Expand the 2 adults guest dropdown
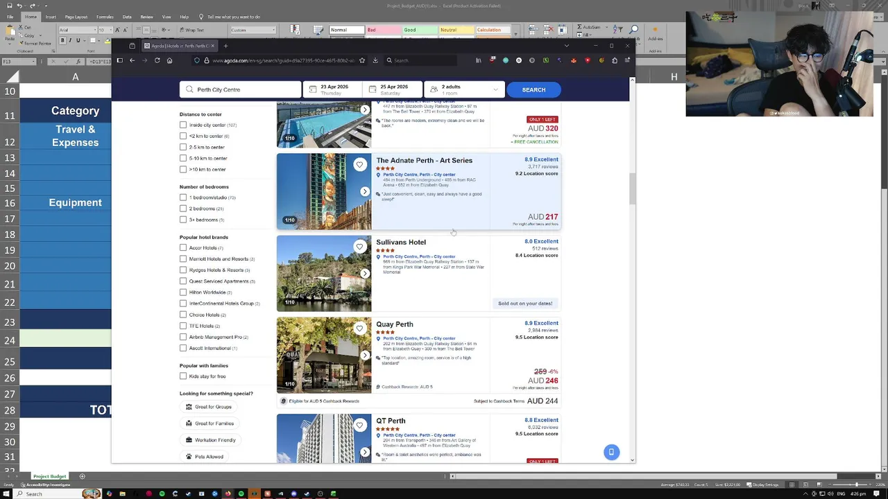Viewport: 888px width, 499px height. pos(463,89)
